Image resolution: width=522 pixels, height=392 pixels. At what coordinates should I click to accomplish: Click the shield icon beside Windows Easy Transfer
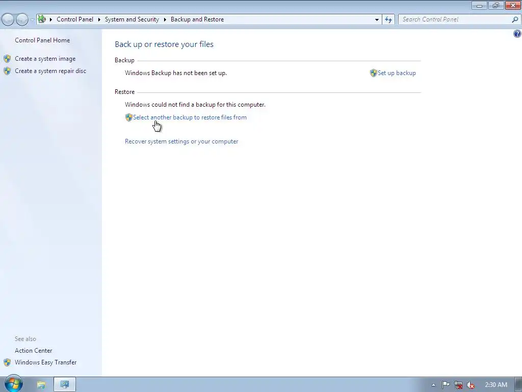7,362
